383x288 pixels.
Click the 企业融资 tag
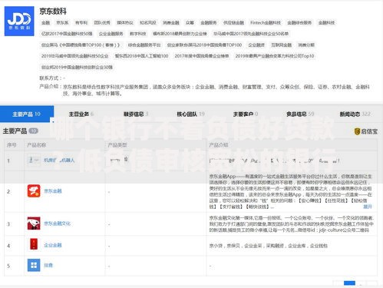(256, 45)
